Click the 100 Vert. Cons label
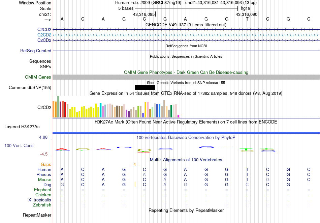320x223 pixels. (19, 145)
